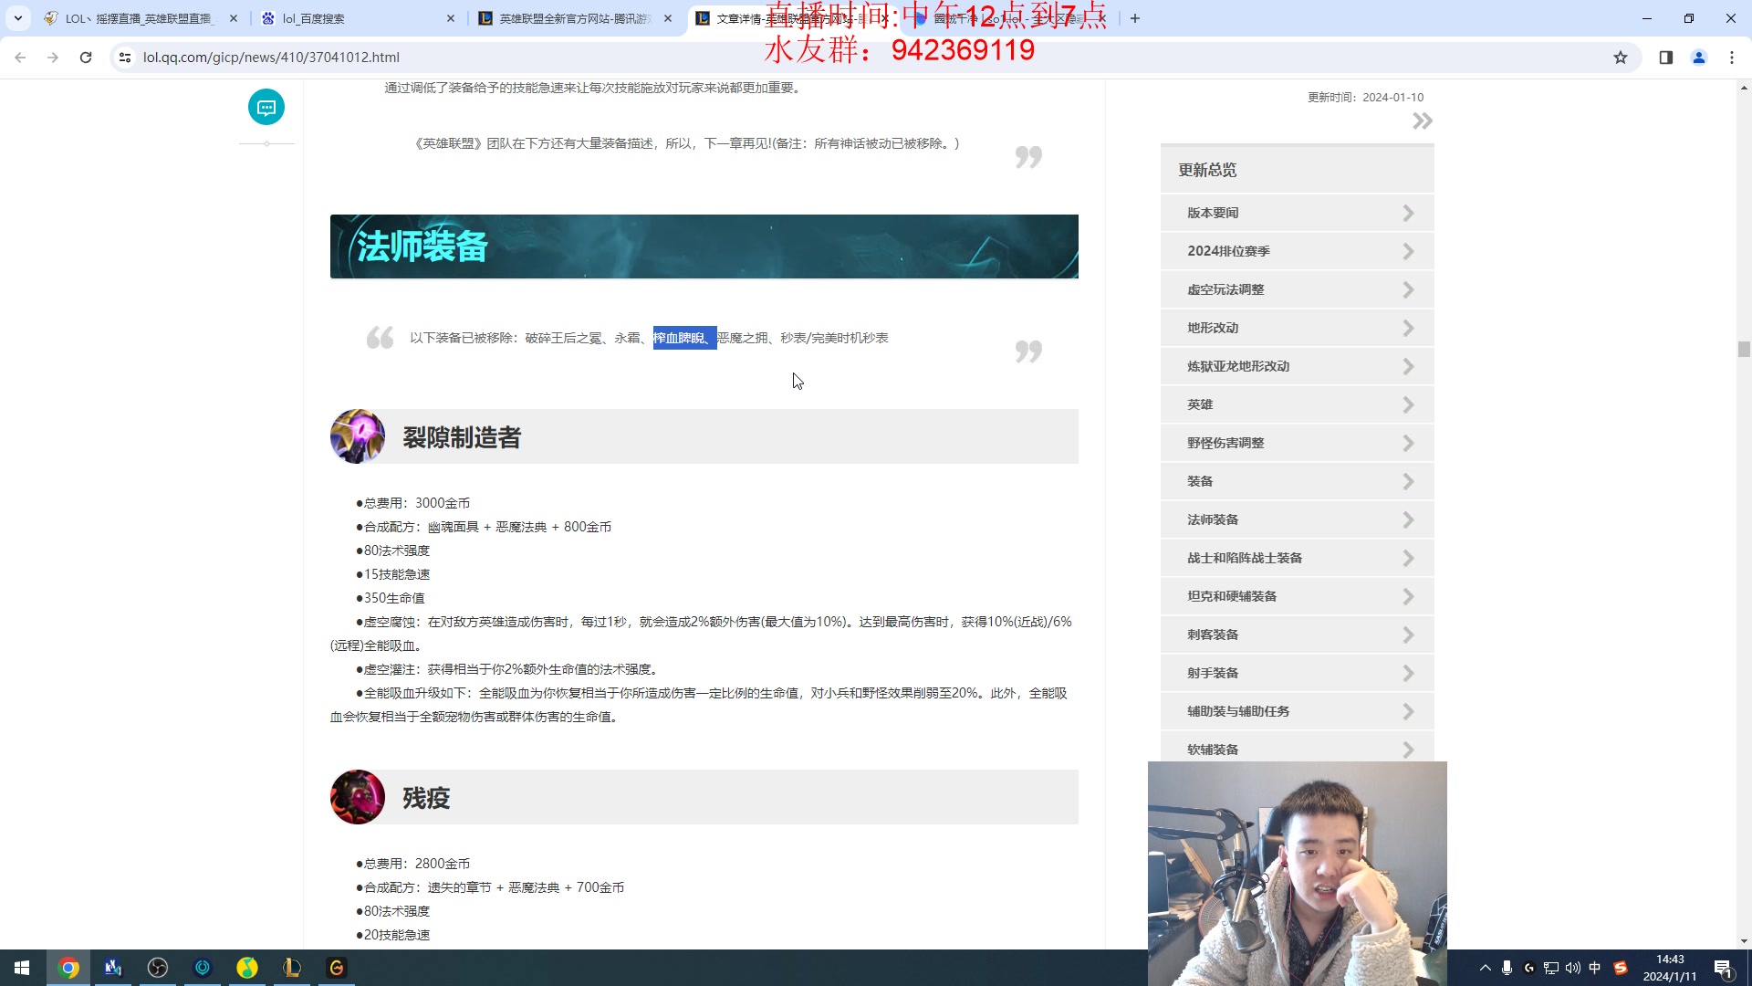The image size is (1752, 986).
Task: Expand 战士和陷阵战士装备 chevron
Action: click(1408, 558)
